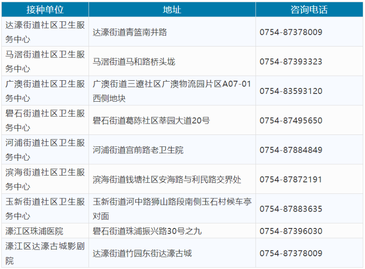Click phone number 0754-87495650
The width and height of the screenshot is (365, 269).
point(291,121)
